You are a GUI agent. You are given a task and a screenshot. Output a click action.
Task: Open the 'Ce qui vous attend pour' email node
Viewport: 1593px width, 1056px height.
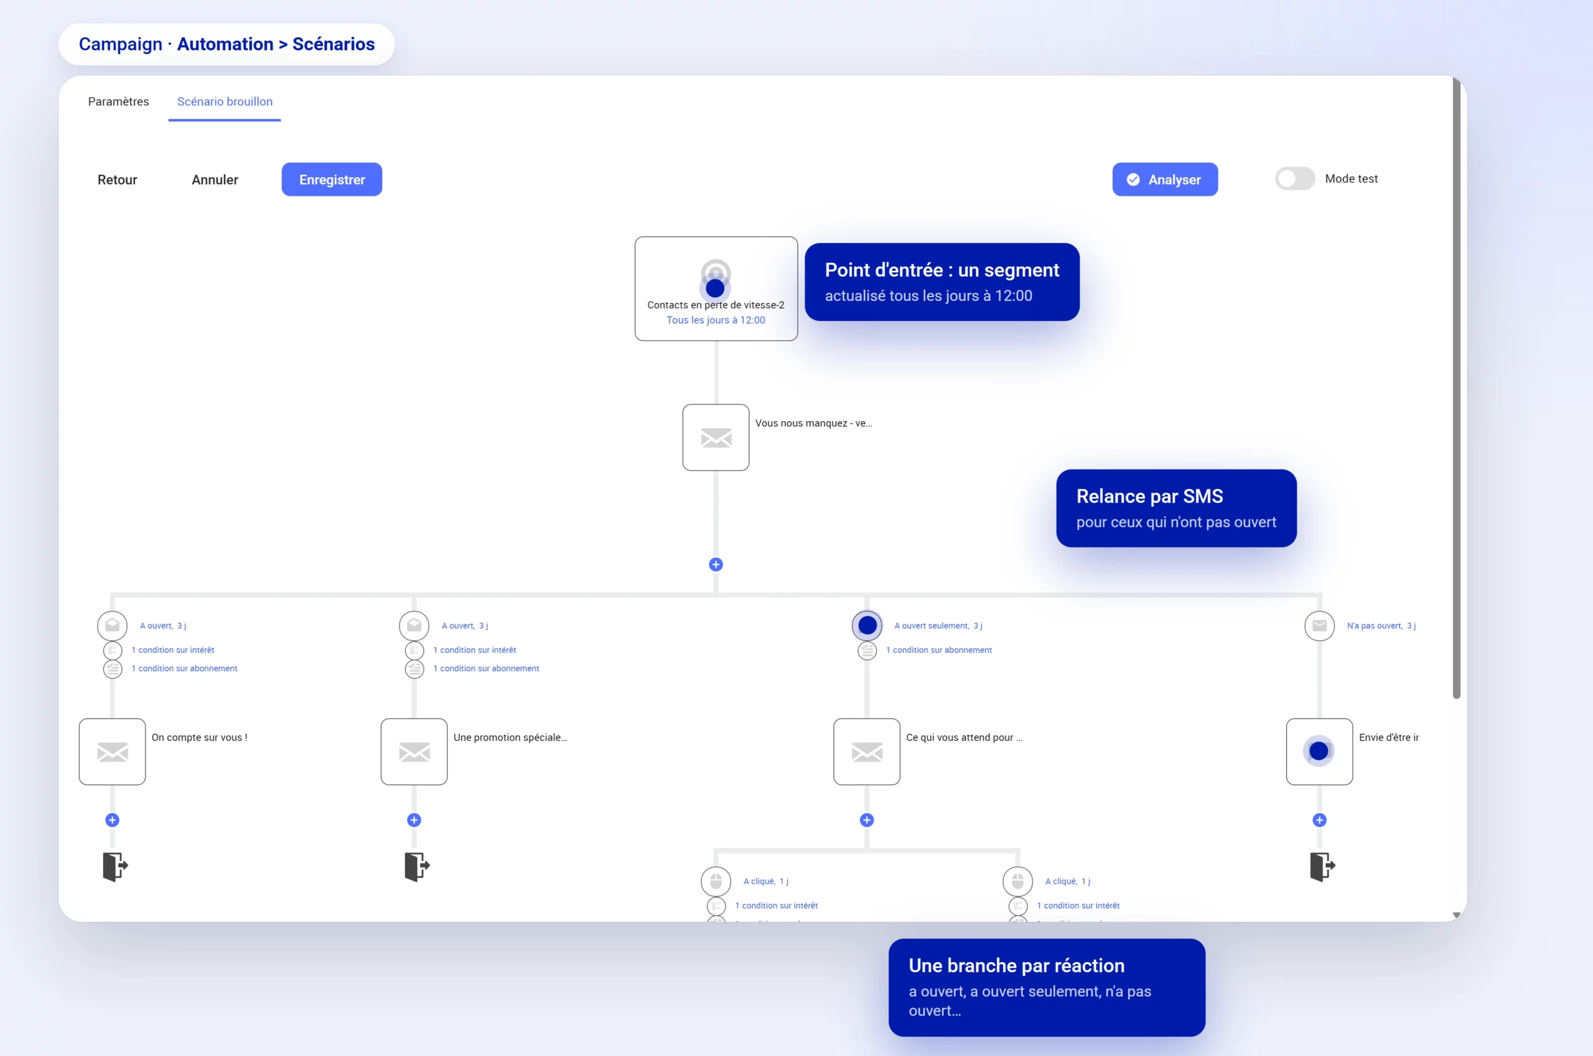click(x=867, y=752)
